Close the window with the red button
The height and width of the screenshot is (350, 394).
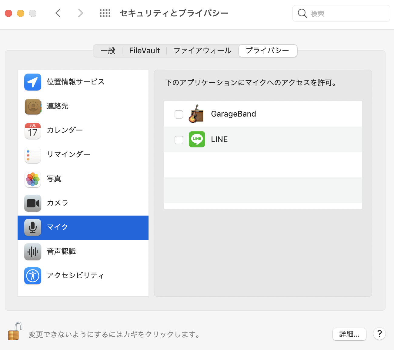pyautogui.click(x=8, y=13)
